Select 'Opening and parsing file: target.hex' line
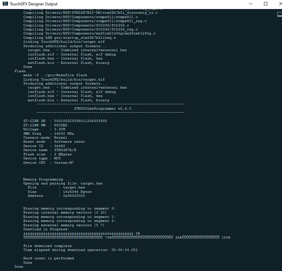This screenshot has height=271, width=282. 63,183
